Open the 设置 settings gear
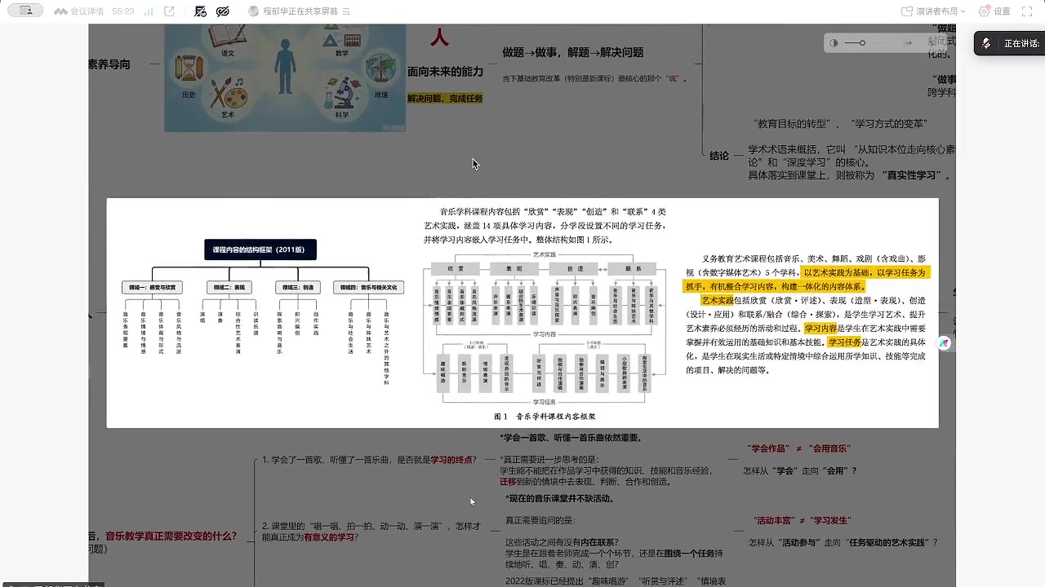The height and width of the screenshot is (587, 1045). (984, 11)
